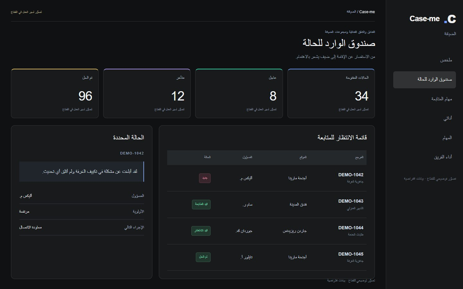
Task: Click جاردن ريزيدنس location cell
Action: coord(295,231)
